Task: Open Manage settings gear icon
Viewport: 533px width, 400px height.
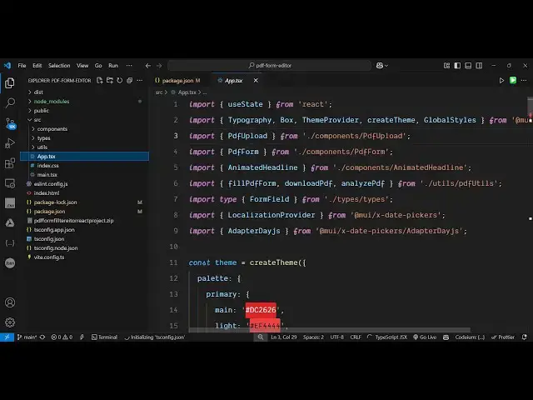Action: 10,322
